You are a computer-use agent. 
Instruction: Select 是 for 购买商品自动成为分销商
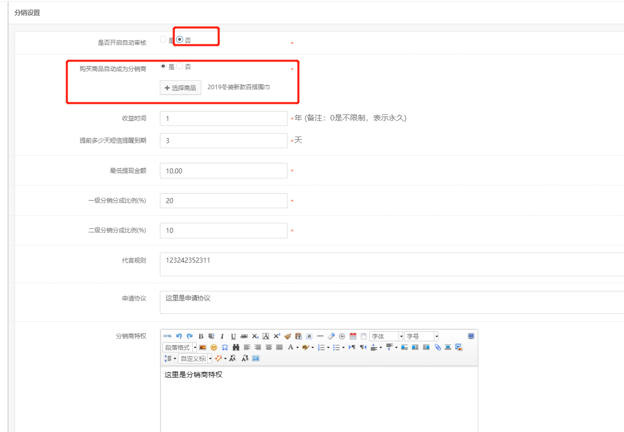pos(163,66)
